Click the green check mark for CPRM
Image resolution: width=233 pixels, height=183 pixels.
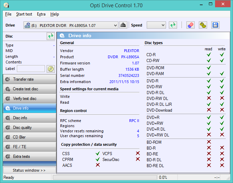[x=98, y=159]
